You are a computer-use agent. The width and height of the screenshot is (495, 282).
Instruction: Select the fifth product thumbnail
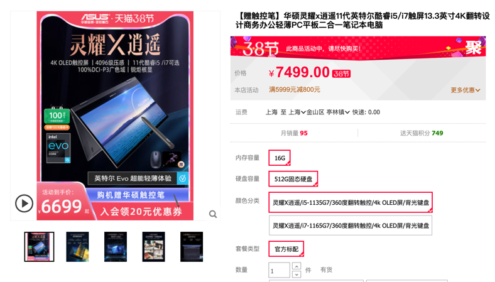pyautogui.click(x=192, y=247)
